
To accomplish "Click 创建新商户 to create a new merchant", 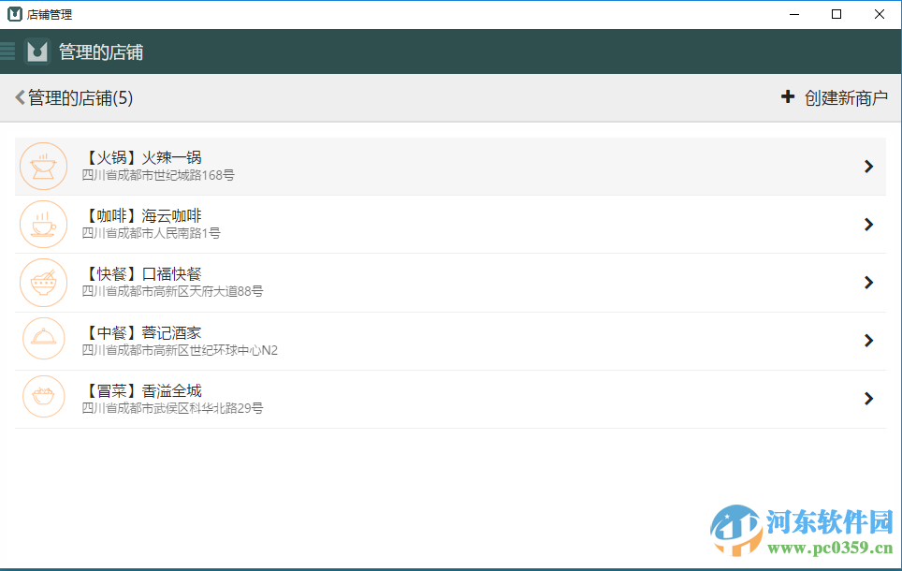I will click(846, 98).
